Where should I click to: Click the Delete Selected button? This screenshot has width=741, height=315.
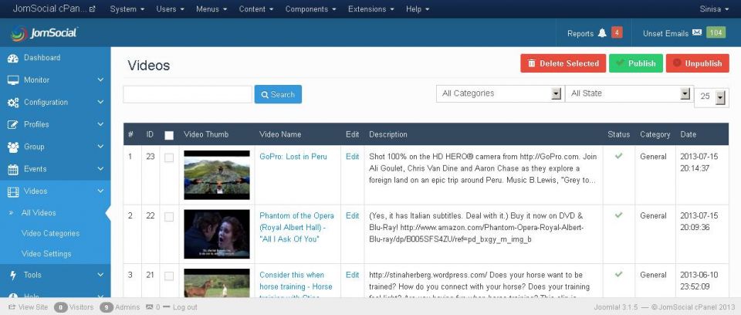563,63
